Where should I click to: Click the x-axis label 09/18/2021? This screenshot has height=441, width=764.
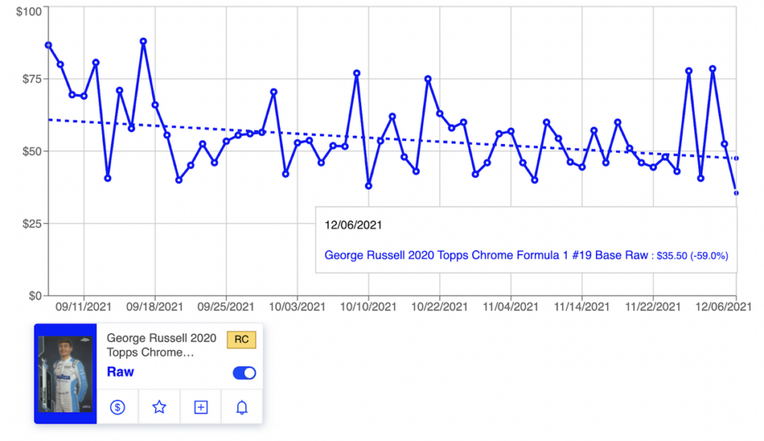[x=154, y=307]
